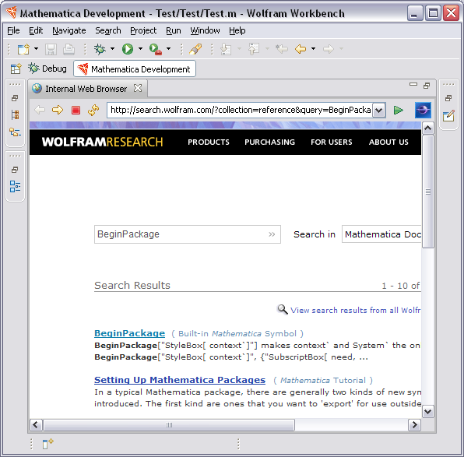Image resolution: width=464 pixels, height=457 pixels.
Task: Open the Run menu
Action: 174,30
